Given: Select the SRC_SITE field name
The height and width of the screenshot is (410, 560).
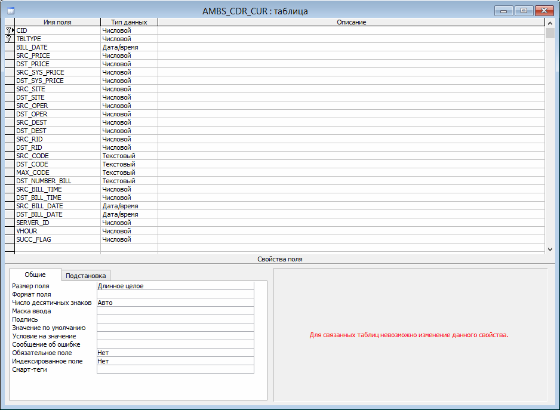Looking at the screenshot, I should 30,89.
